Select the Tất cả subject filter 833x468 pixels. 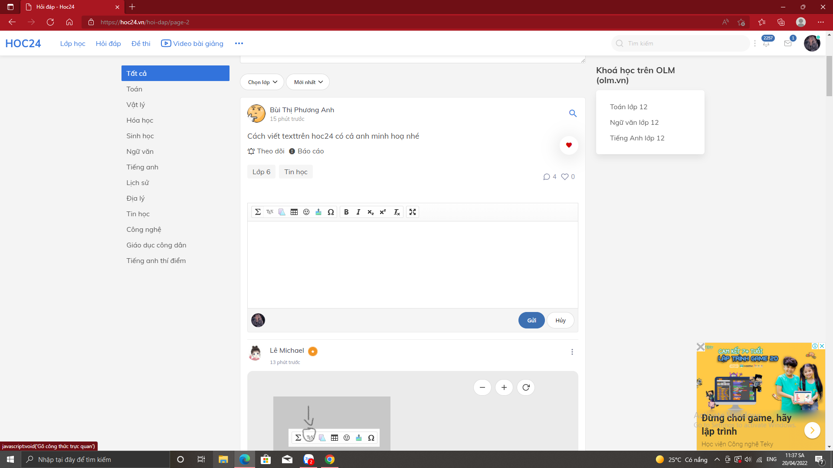175,73
